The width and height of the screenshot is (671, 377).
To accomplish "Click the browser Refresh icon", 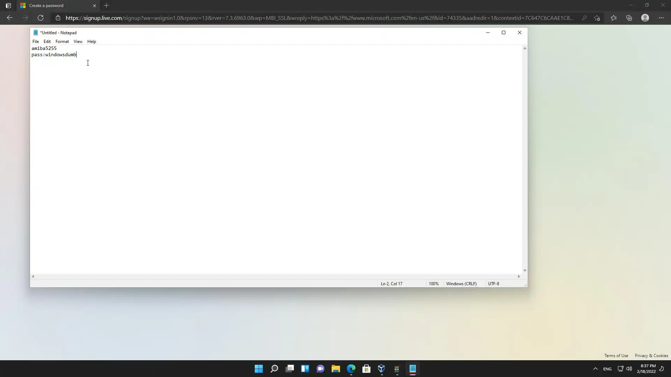I will click(41, 18).
